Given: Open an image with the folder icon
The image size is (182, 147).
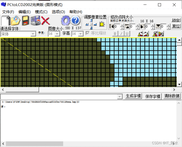Looking at the screenshot, I should coord(15,21).
